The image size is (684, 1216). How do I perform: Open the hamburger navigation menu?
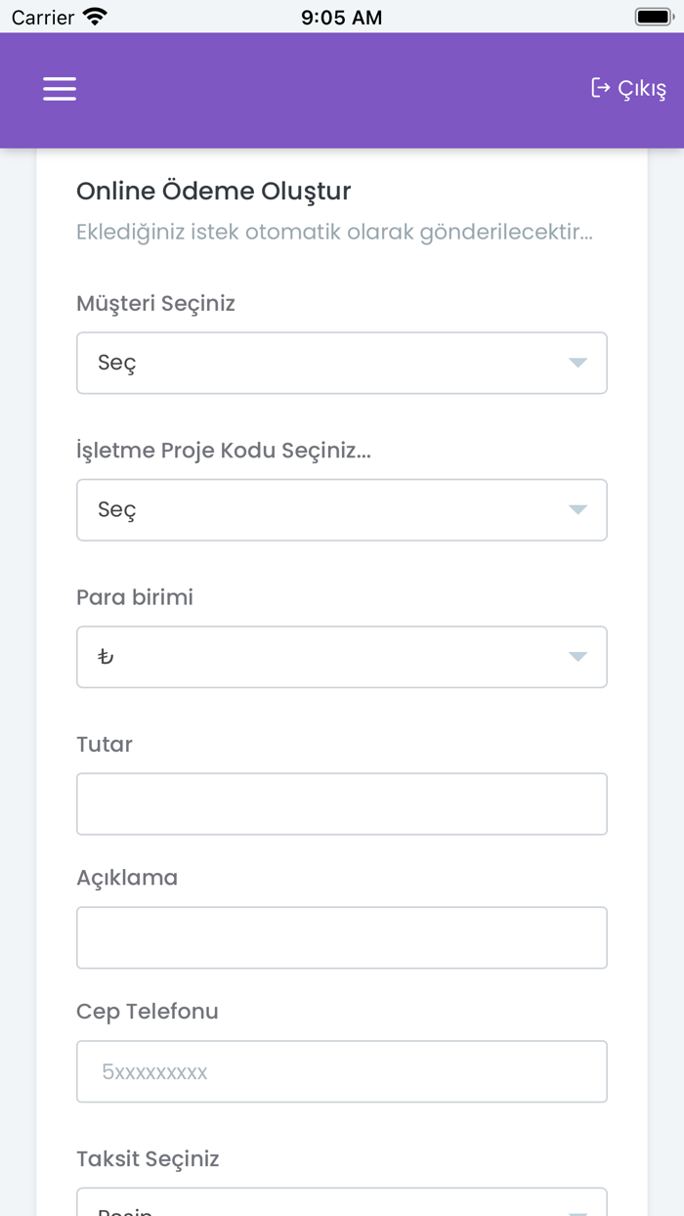click(x=60, y=89)
